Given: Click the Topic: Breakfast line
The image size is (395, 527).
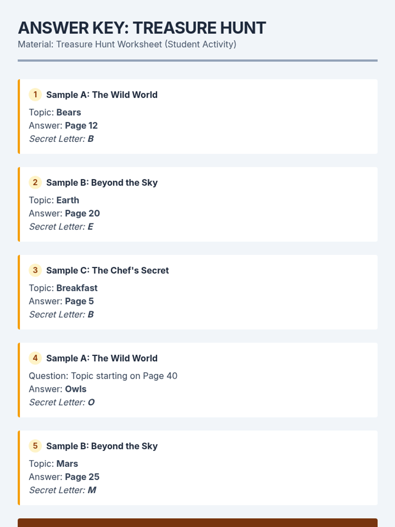Looking at the screenshot, I should click(x=63, y=288).
